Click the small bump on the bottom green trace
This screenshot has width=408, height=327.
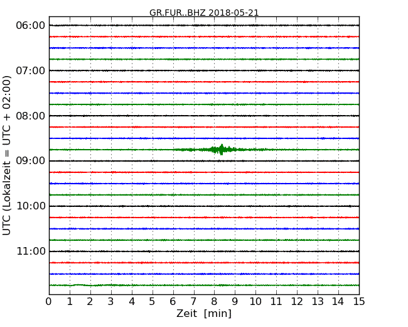tap(79, 285)
